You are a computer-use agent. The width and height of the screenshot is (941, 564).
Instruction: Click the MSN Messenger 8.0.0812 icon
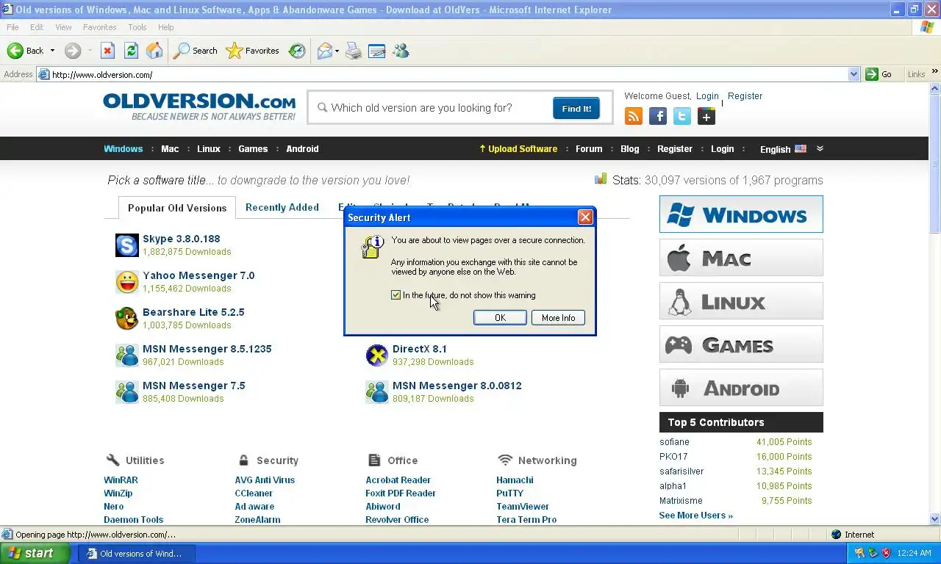tap(377, 392)
